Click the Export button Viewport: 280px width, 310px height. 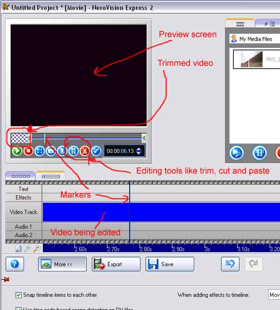click(116, 264)
